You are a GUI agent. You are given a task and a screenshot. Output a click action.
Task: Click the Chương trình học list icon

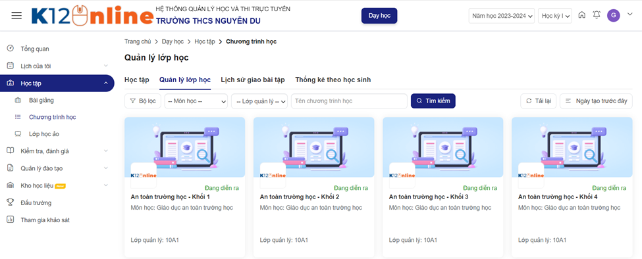point(18,117)
